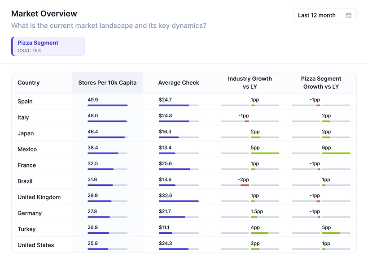The height and width of the screenshot is (261, 368).
Task: Click Italy's stores per capita bar
Action: click(107, 121)
